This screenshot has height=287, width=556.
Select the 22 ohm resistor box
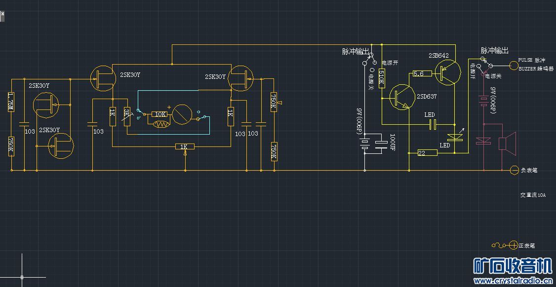(x=427, y=153)
